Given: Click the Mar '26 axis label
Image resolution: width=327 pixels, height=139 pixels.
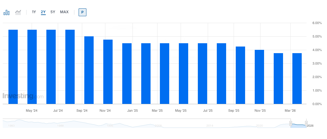Looking at the screenshot, I should coord(290,110).
